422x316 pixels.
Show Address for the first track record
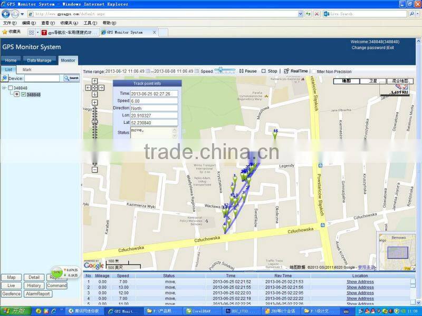click(x=360, y=281)
